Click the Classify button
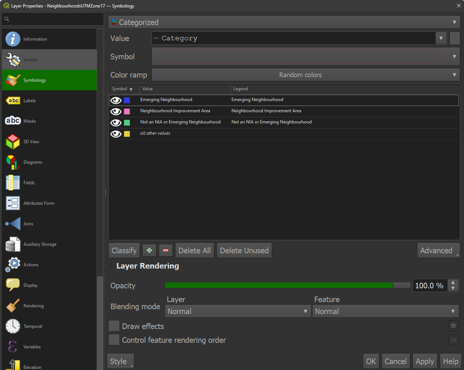This screenshot has height=370, width=464. 124,250
